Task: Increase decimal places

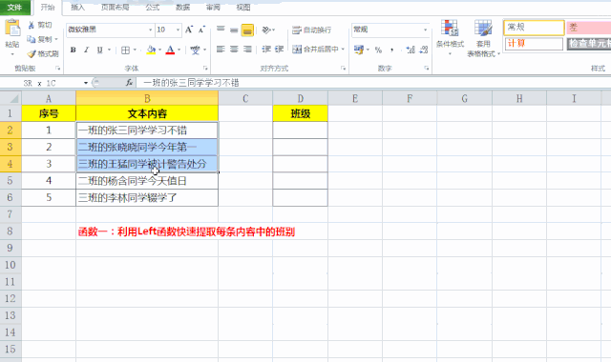Action: pyautogui.click(x=411, y=50)
